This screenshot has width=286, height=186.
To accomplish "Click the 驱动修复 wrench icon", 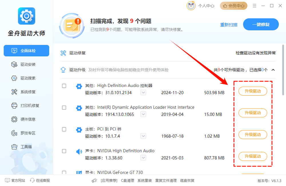I will [63, 53].
